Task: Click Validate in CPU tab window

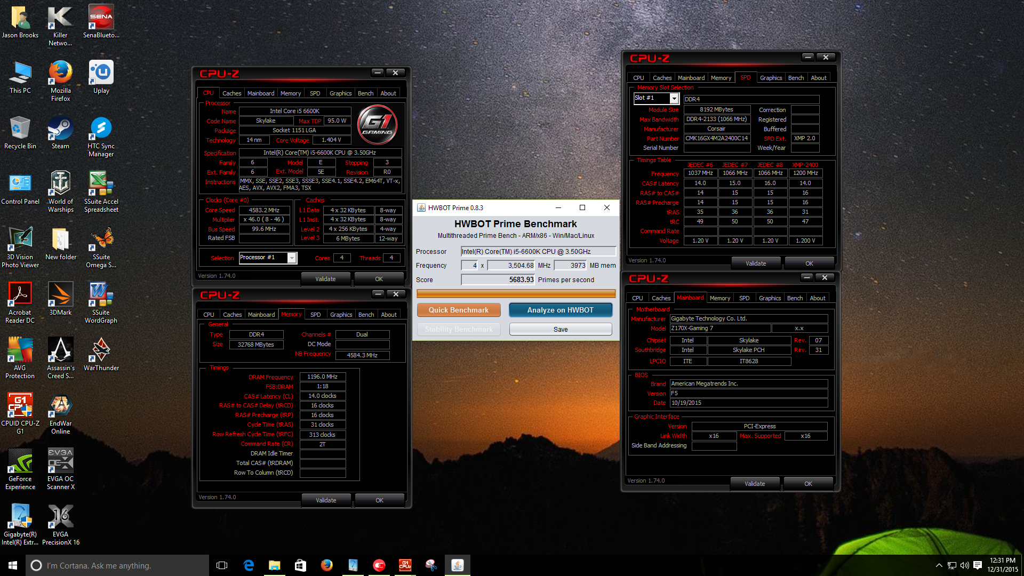Action: (325, 279)
